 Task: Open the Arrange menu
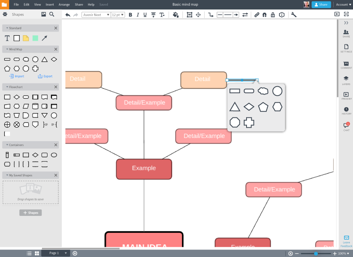(x=63, y=4)
